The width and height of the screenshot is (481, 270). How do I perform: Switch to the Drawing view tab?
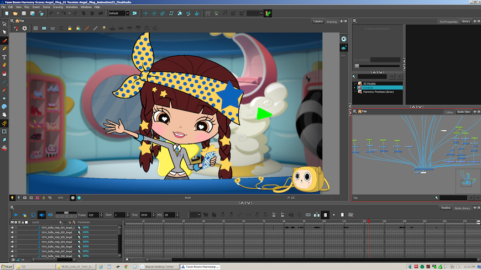tap(331, 22)
